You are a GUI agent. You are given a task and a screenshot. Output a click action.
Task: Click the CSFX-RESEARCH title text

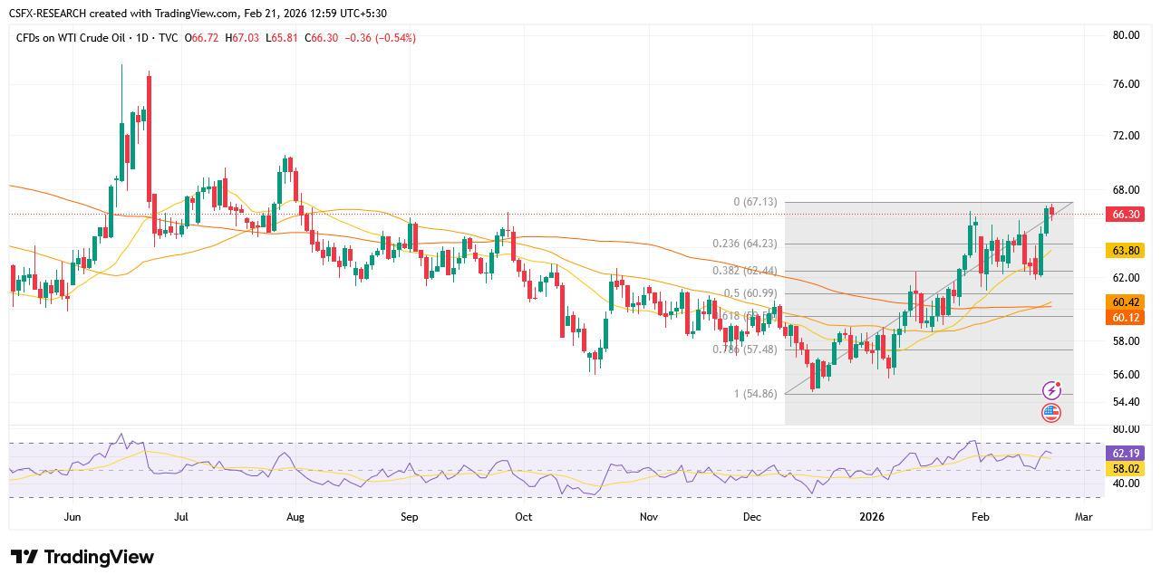click(46, 13)
